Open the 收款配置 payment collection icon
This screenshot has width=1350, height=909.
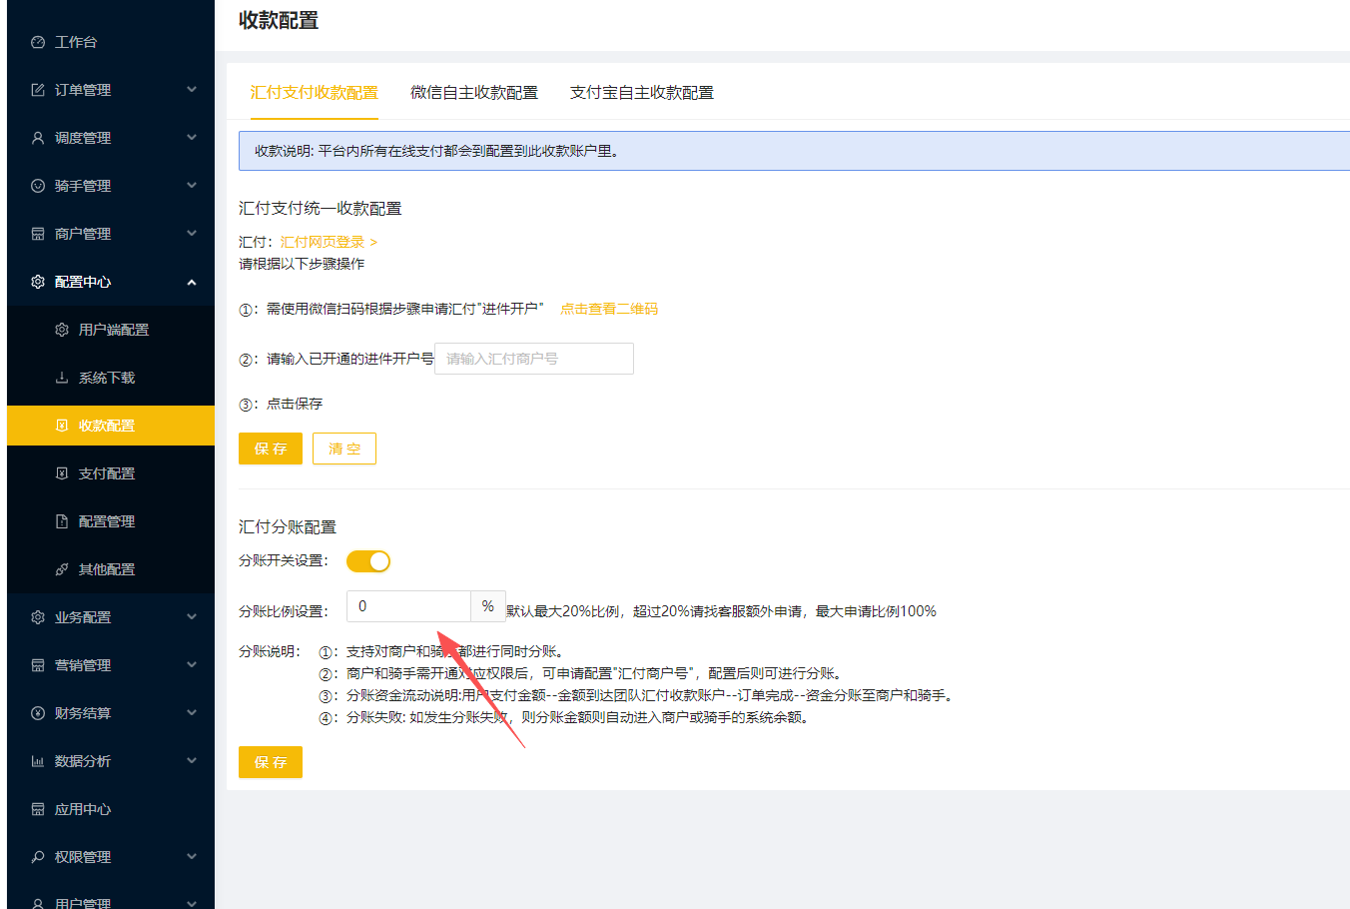point(62,425)
